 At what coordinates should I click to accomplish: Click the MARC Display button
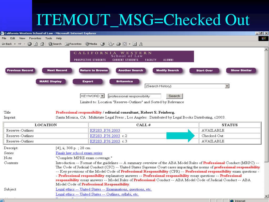pyautogui.click(x=51, y=82)
